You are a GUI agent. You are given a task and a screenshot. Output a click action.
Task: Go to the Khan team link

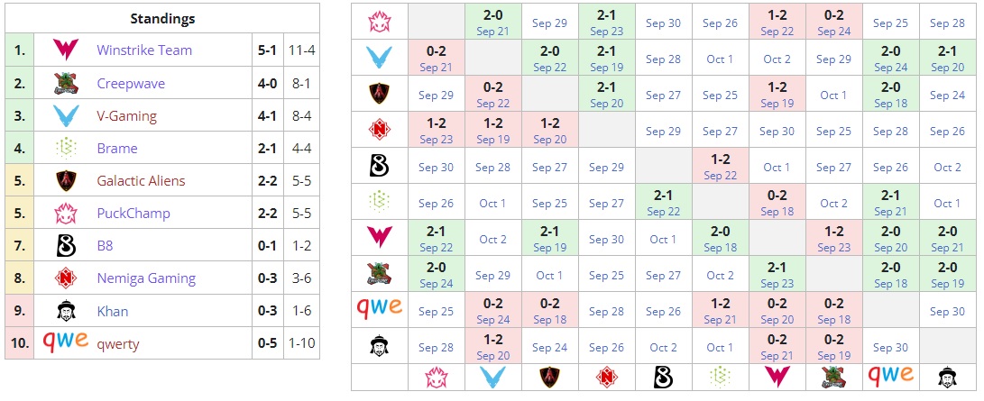[113, 311]
